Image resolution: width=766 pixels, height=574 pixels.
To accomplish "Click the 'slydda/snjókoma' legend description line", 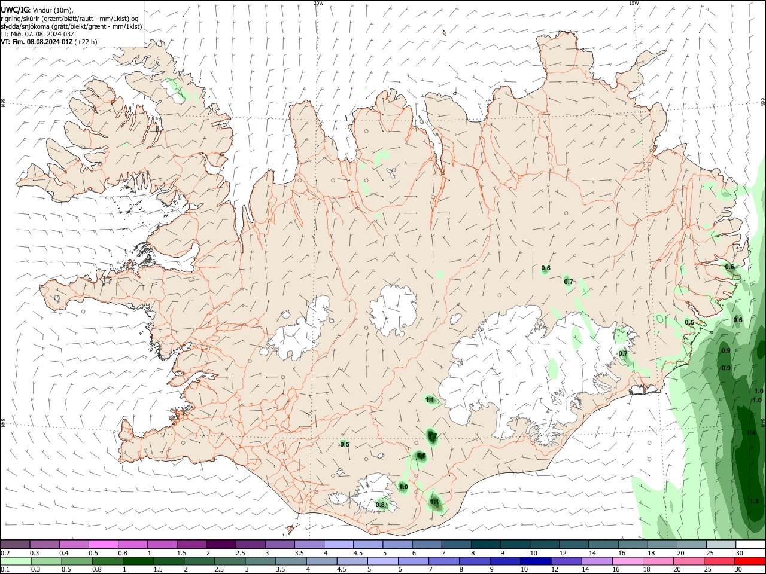I will pos(71,26).
